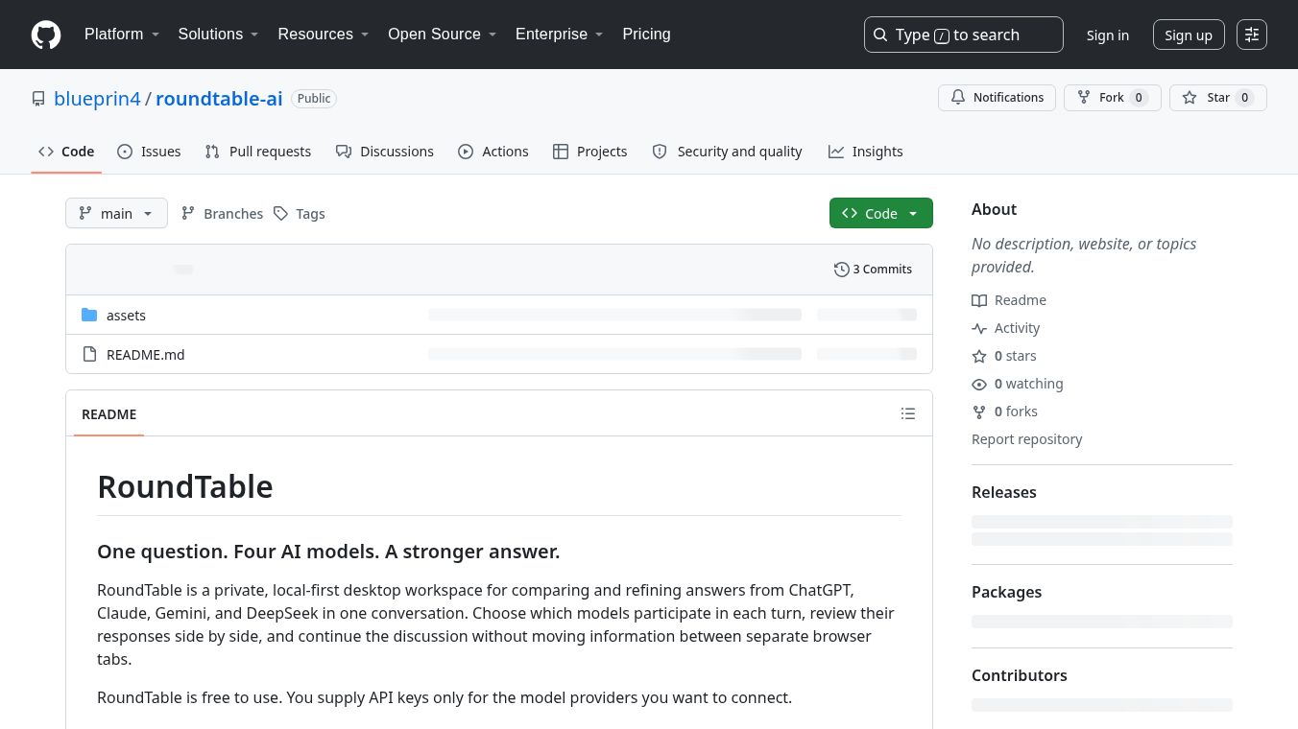
Task: Open the README outline icon
Action: click(x=908, y=413)
